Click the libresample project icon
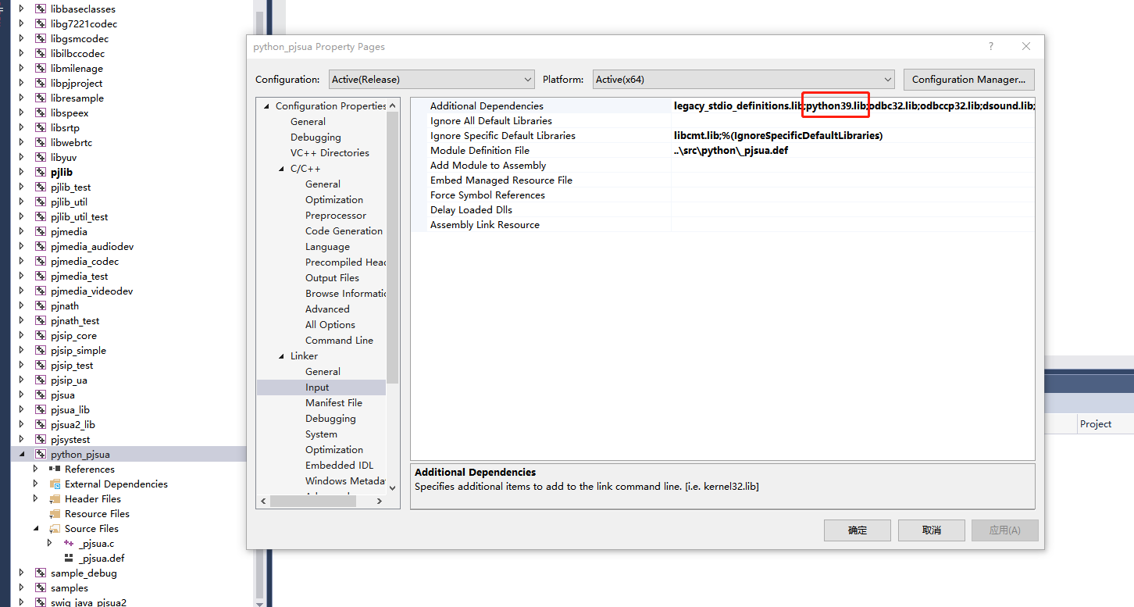 click(x=41, y=98)
